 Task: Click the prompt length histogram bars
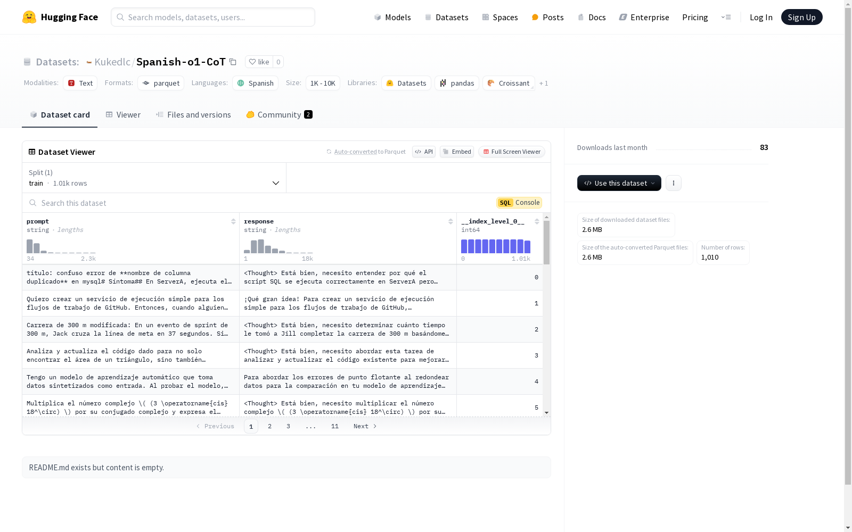(61, 246)
